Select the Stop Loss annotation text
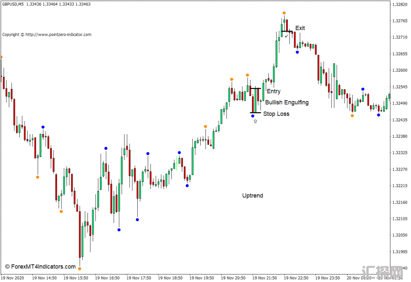This screenshot has width=411, height=282. (276, 114)
